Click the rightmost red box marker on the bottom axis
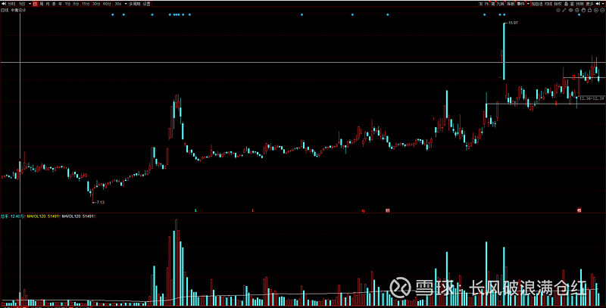The height and width of the screenshot is (308, 606). pos(579,210)
